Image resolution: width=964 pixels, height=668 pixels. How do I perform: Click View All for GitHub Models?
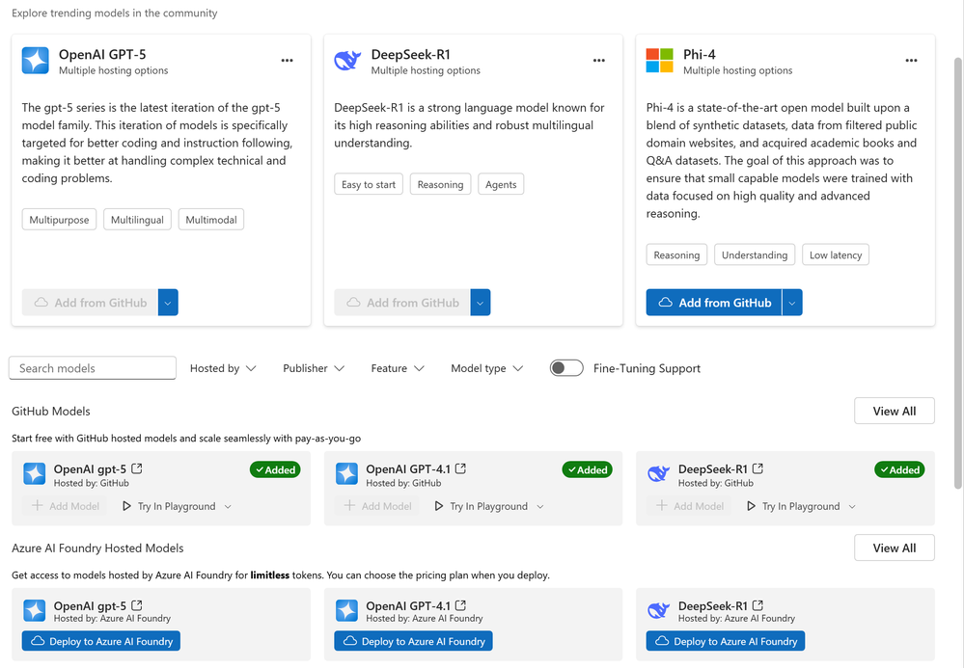click(x=894, y=411)
